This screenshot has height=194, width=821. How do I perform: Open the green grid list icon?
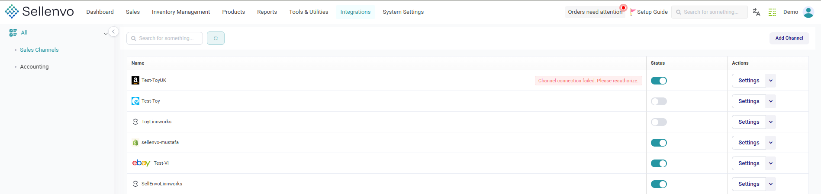[773, 12]
